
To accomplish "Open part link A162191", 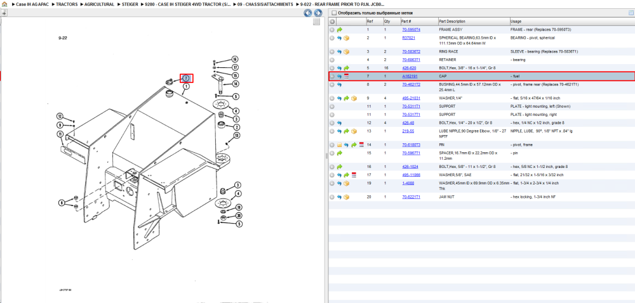I will click(410, 76).
